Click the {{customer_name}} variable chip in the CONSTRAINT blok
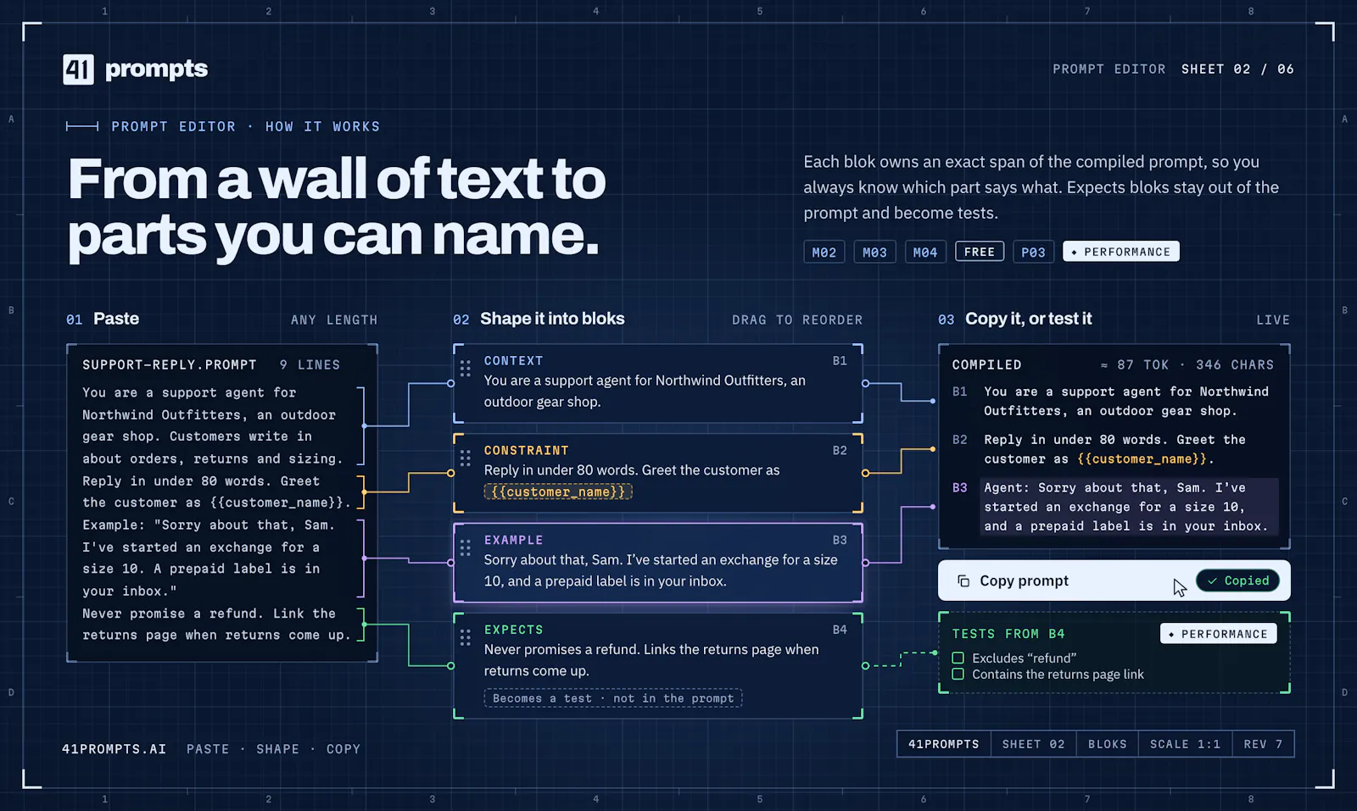This screenshot has height=811, width=1357. (558, 492)
